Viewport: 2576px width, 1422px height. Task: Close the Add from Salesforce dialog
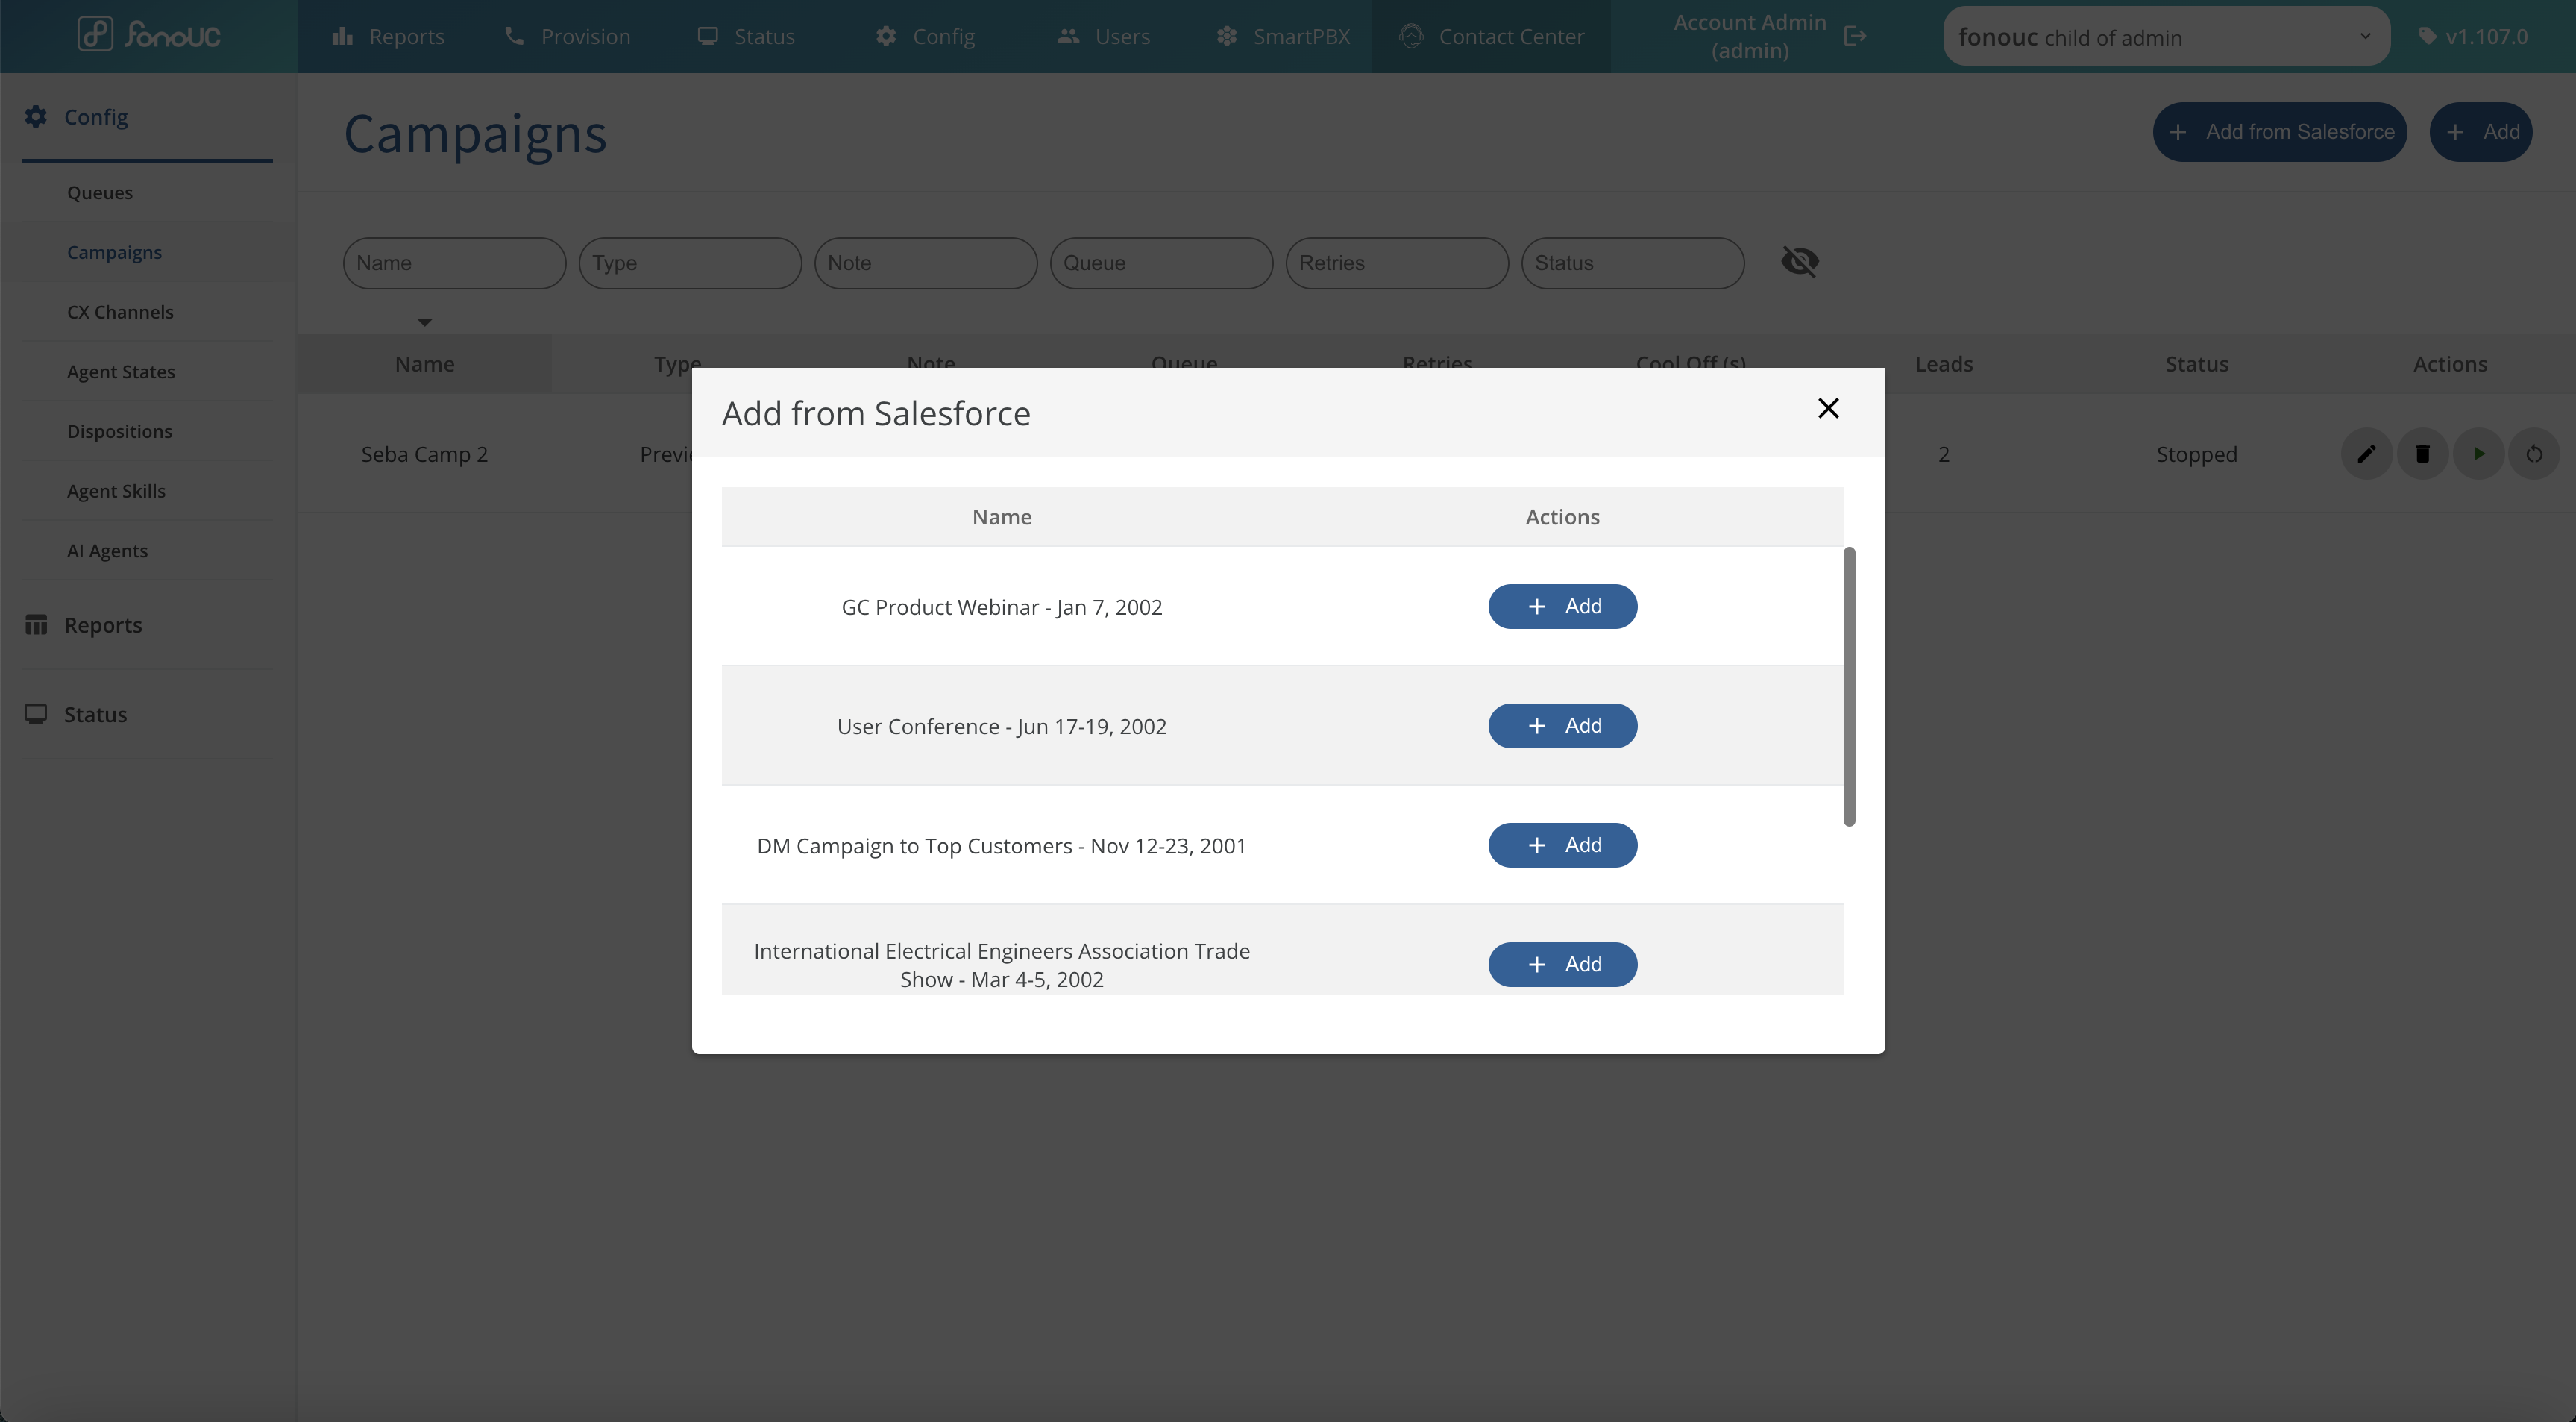(1828, 408)
